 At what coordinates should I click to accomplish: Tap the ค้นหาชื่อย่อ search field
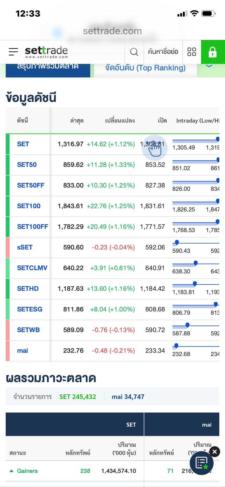(163, 52)
